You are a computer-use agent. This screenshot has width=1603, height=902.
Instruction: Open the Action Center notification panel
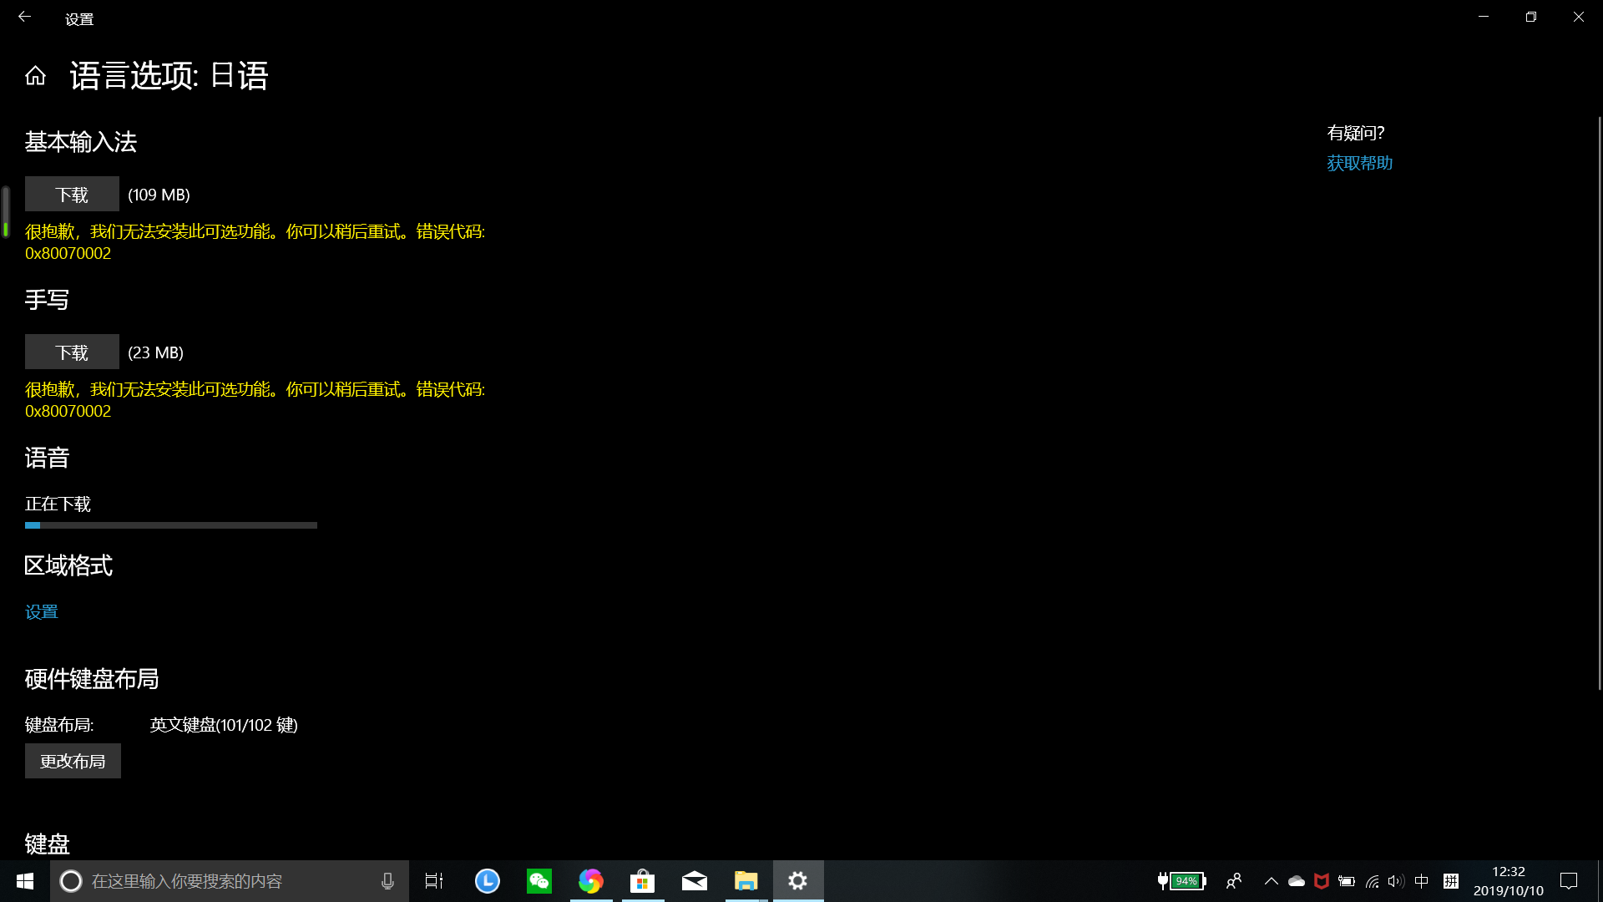1569,881
